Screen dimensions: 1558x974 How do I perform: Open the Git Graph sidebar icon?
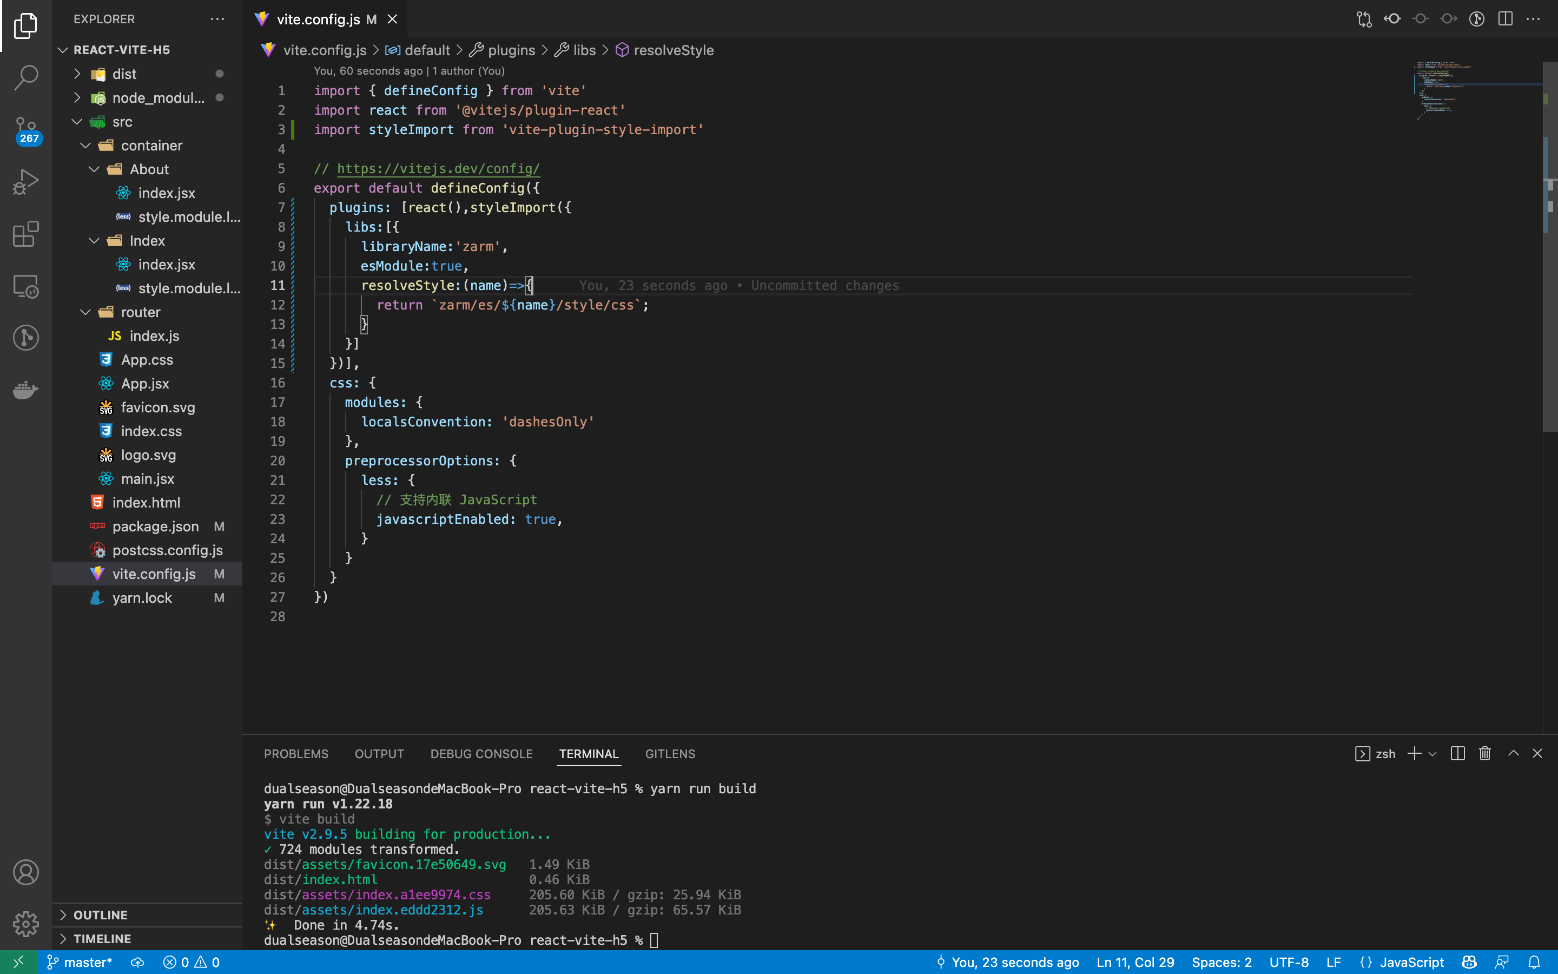pos(26,338)
